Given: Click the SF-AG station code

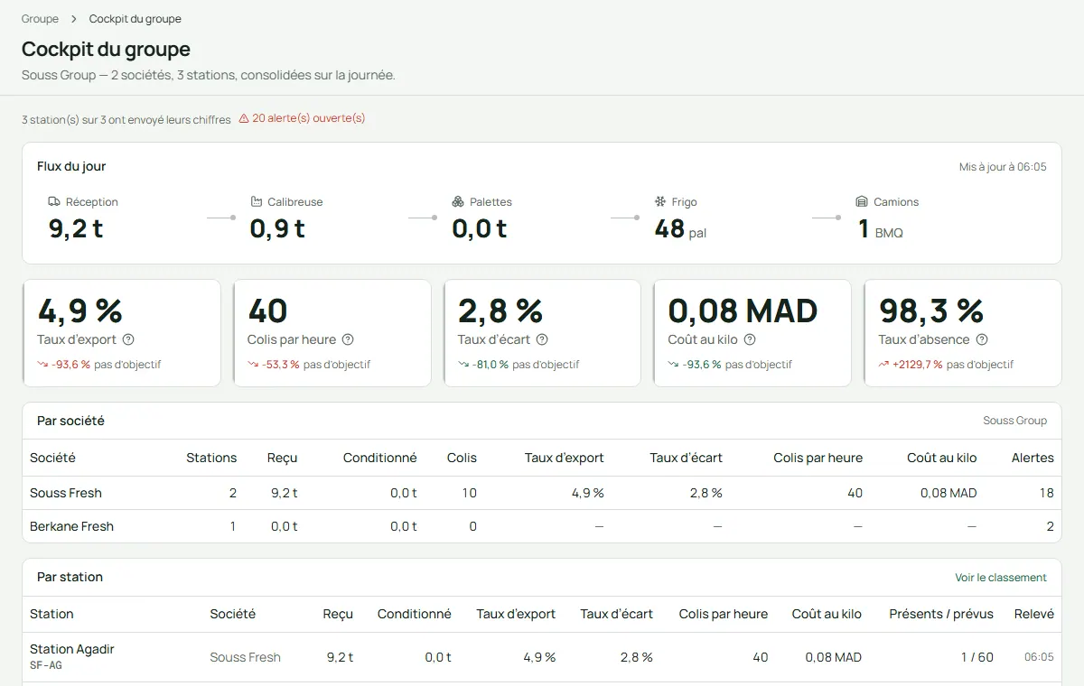Looking at the screenshot, I should click(x=46, y=665).
